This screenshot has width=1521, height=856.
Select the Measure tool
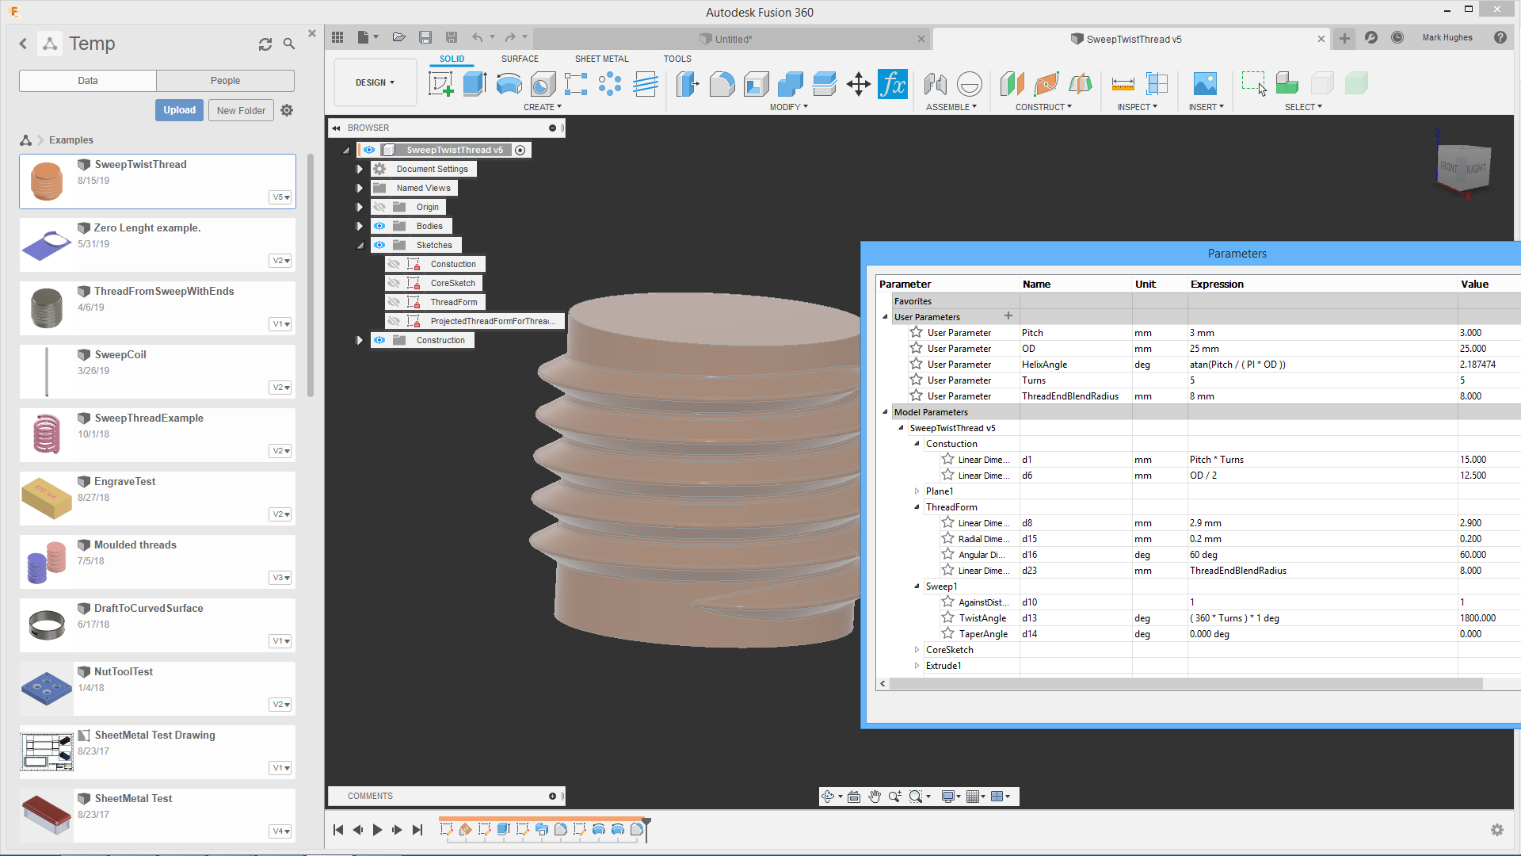click(x=1123, y=83)
